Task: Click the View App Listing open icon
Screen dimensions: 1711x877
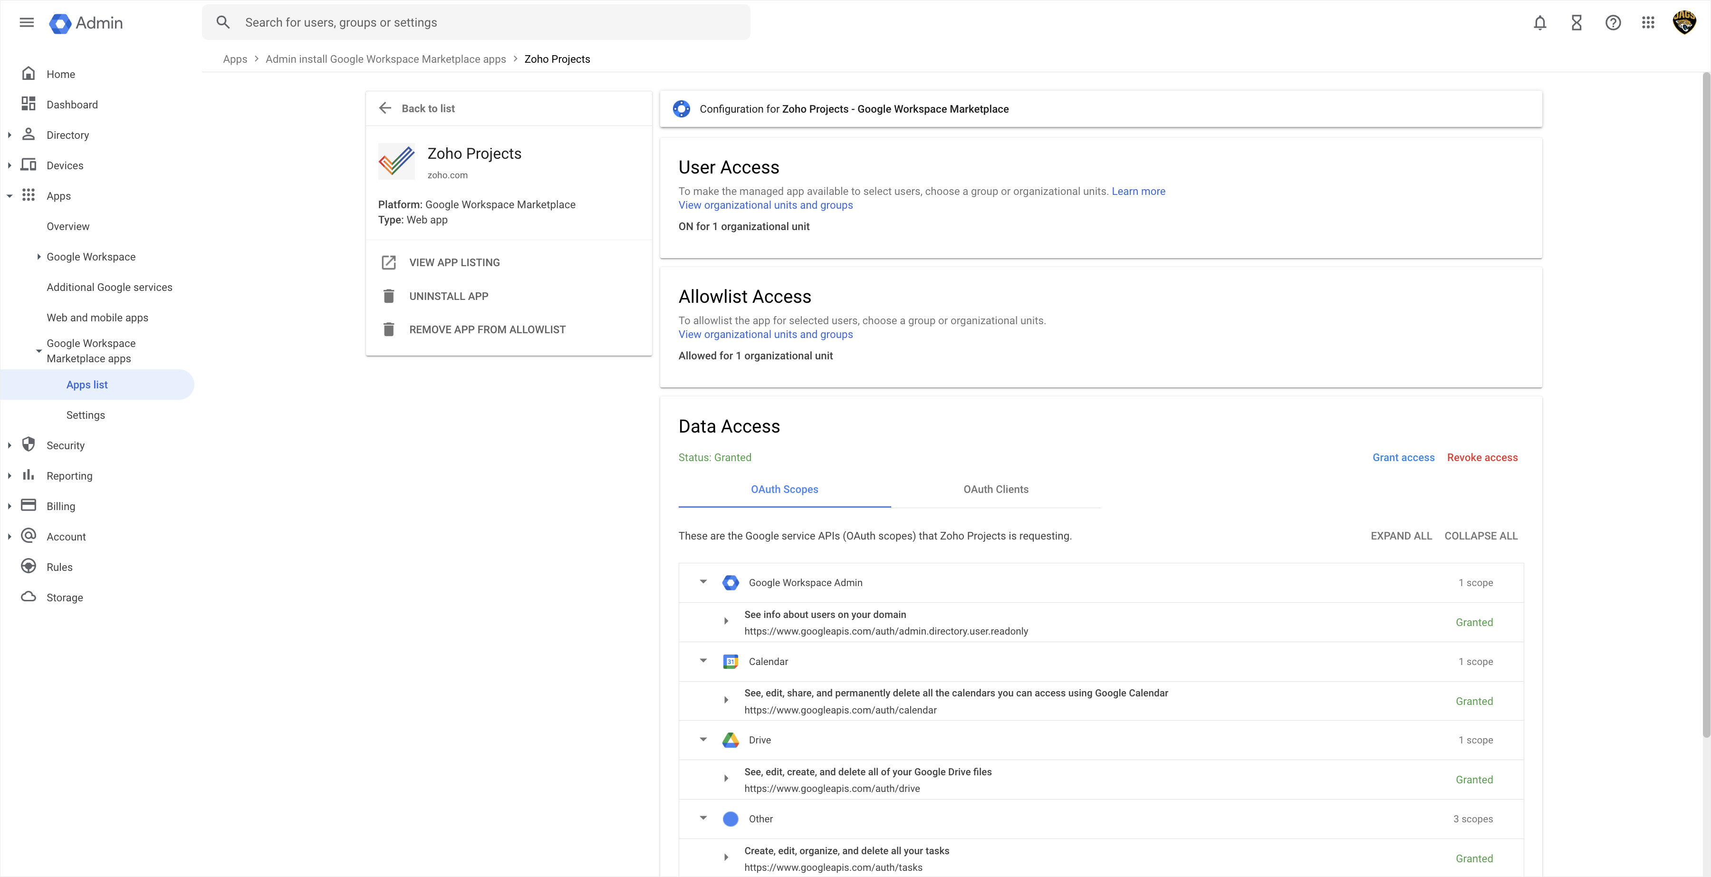Action: click(389, 262)
